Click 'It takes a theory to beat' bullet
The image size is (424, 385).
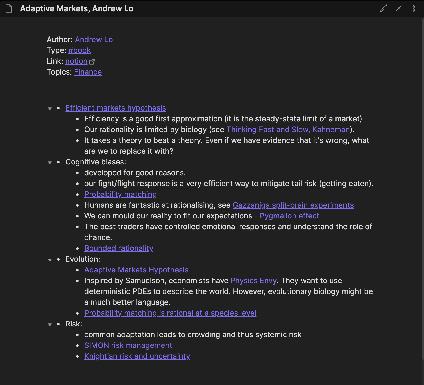click(x=227, y=146)
